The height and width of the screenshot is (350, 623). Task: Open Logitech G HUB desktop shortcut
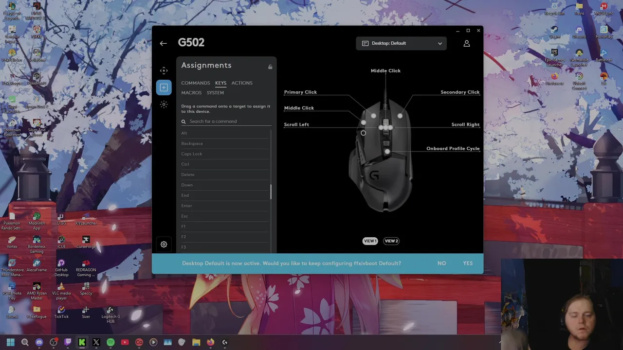coord(110,315)
